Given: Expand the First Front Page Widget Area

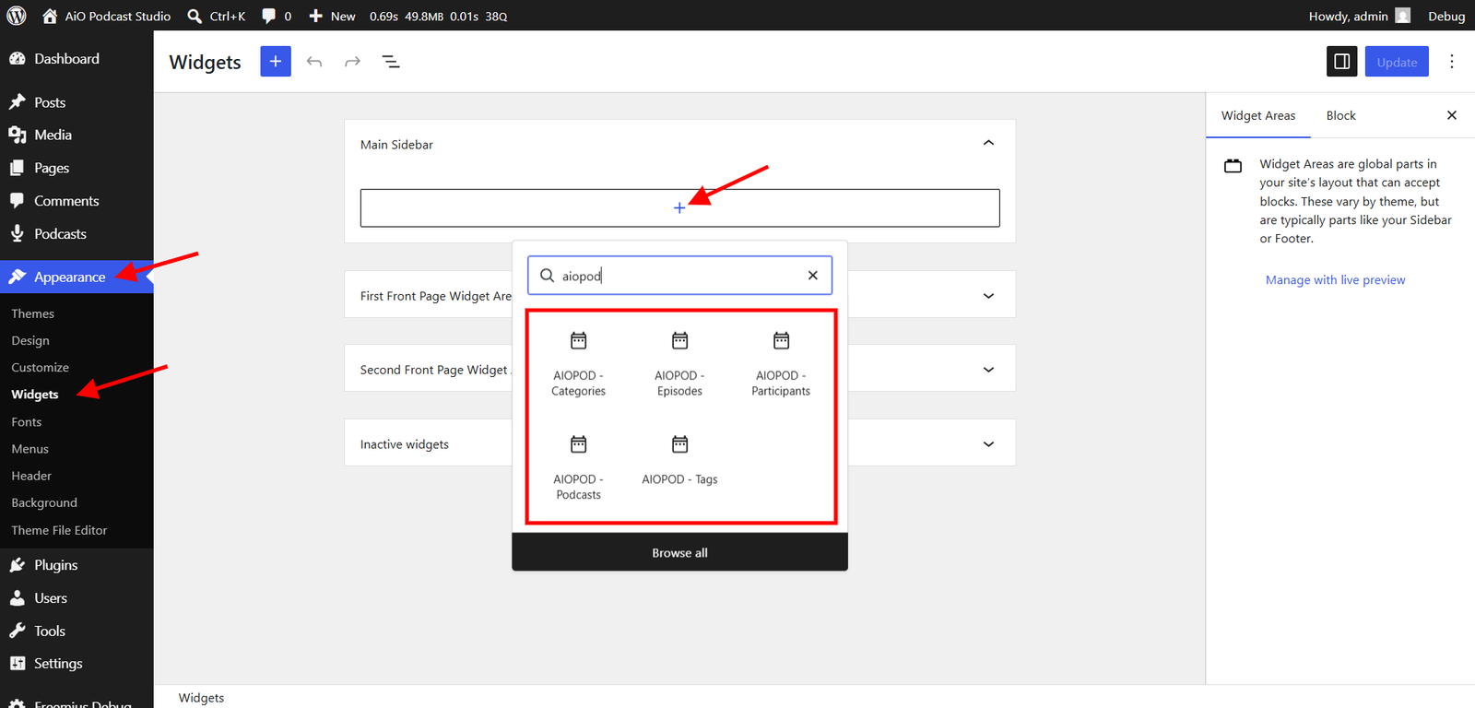Looking at the screenshot, I should pos(988,296).
